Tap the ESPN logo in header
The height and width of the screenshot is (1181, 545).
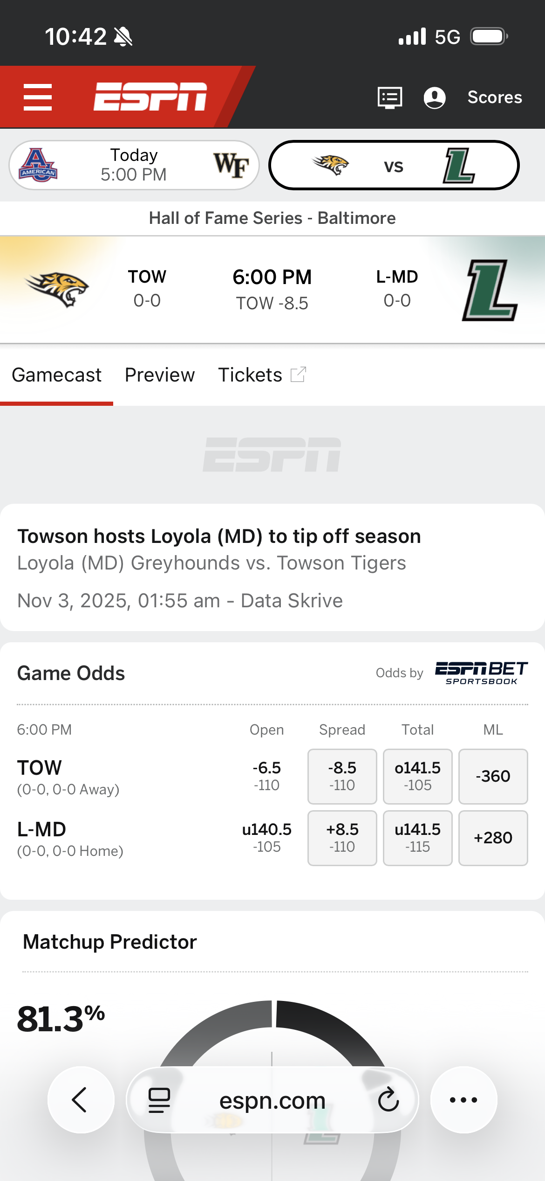click(150, 97)
